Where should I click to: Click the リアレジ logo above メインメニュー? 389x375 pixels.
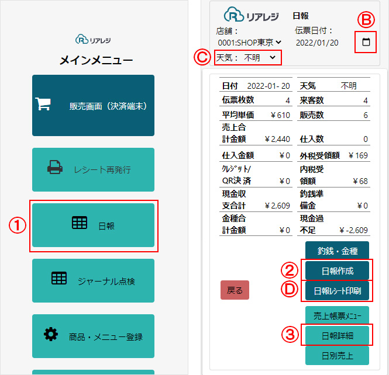point(93,40)
